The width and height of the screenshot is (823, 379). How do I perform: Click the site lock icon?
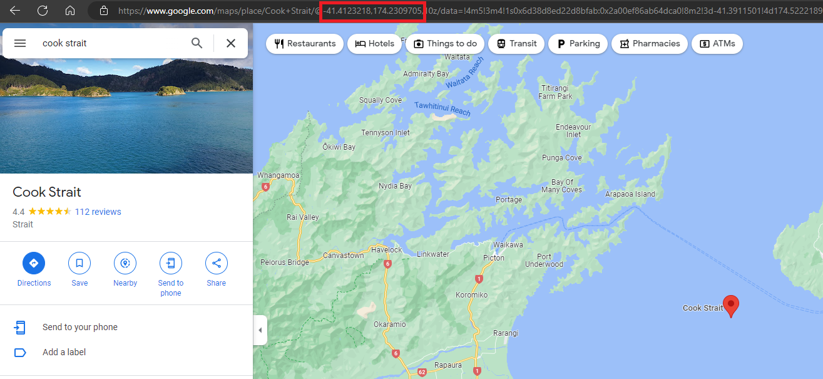(104, 10)
